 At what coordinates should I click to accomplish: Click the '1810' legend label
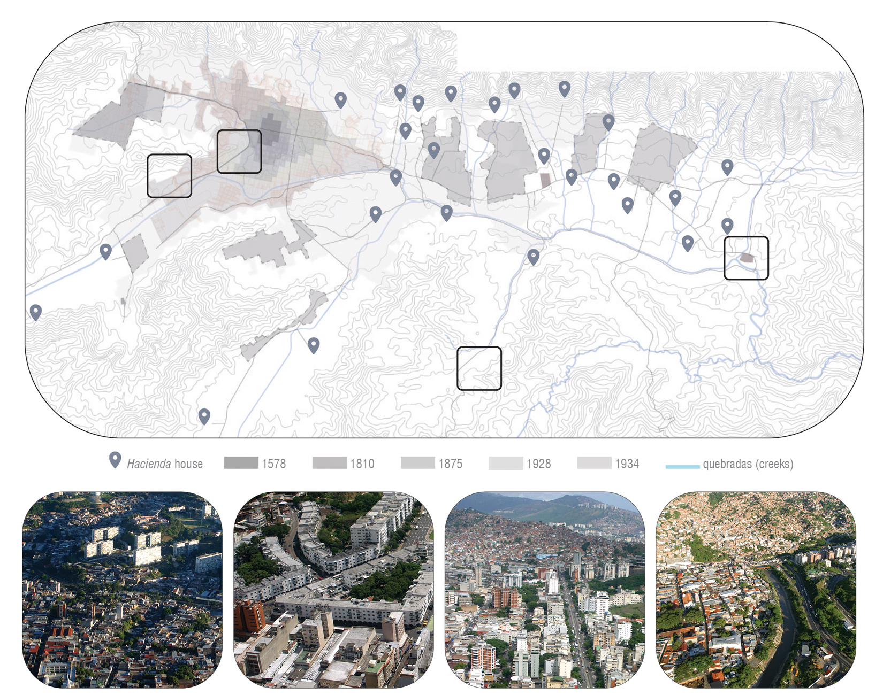362,464
